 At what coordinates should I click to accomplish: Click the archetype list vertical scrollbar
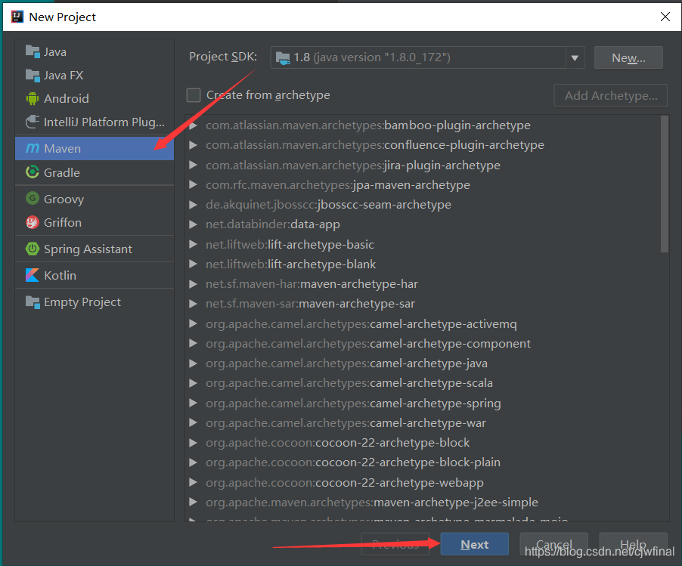pyautogui.click(x=664, y=184)
